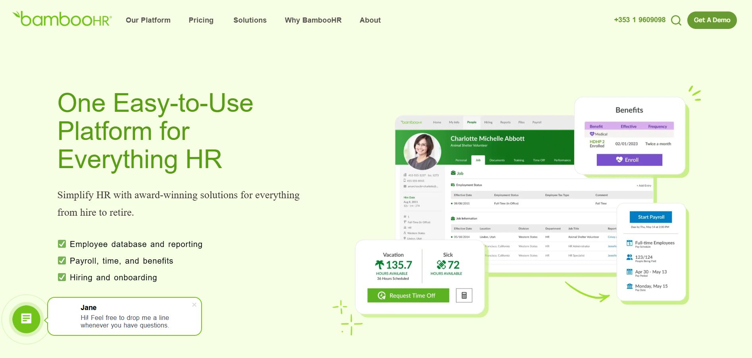Click Payroll, time, and benefits checkmark
The width and height of the screenshot is (752, 358).
tap(62, 260)
